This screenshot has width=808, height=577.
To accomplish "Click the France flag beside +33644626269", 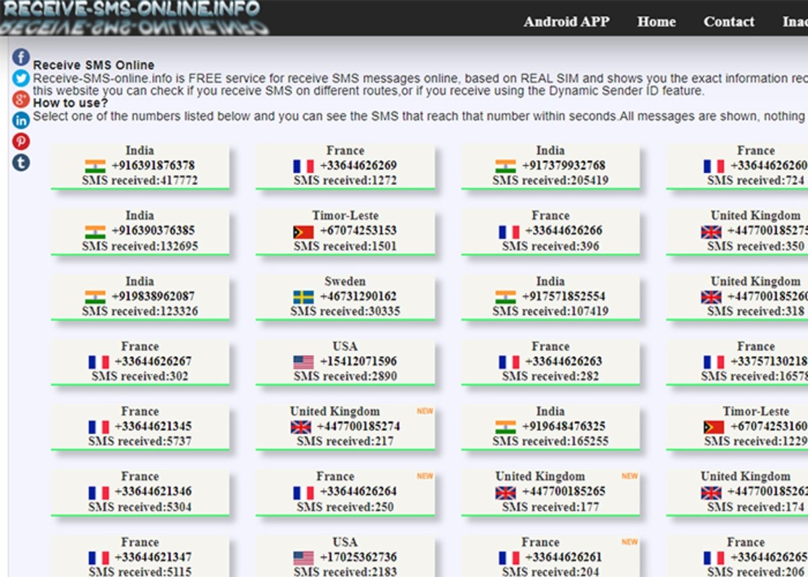I will point(304,166).
